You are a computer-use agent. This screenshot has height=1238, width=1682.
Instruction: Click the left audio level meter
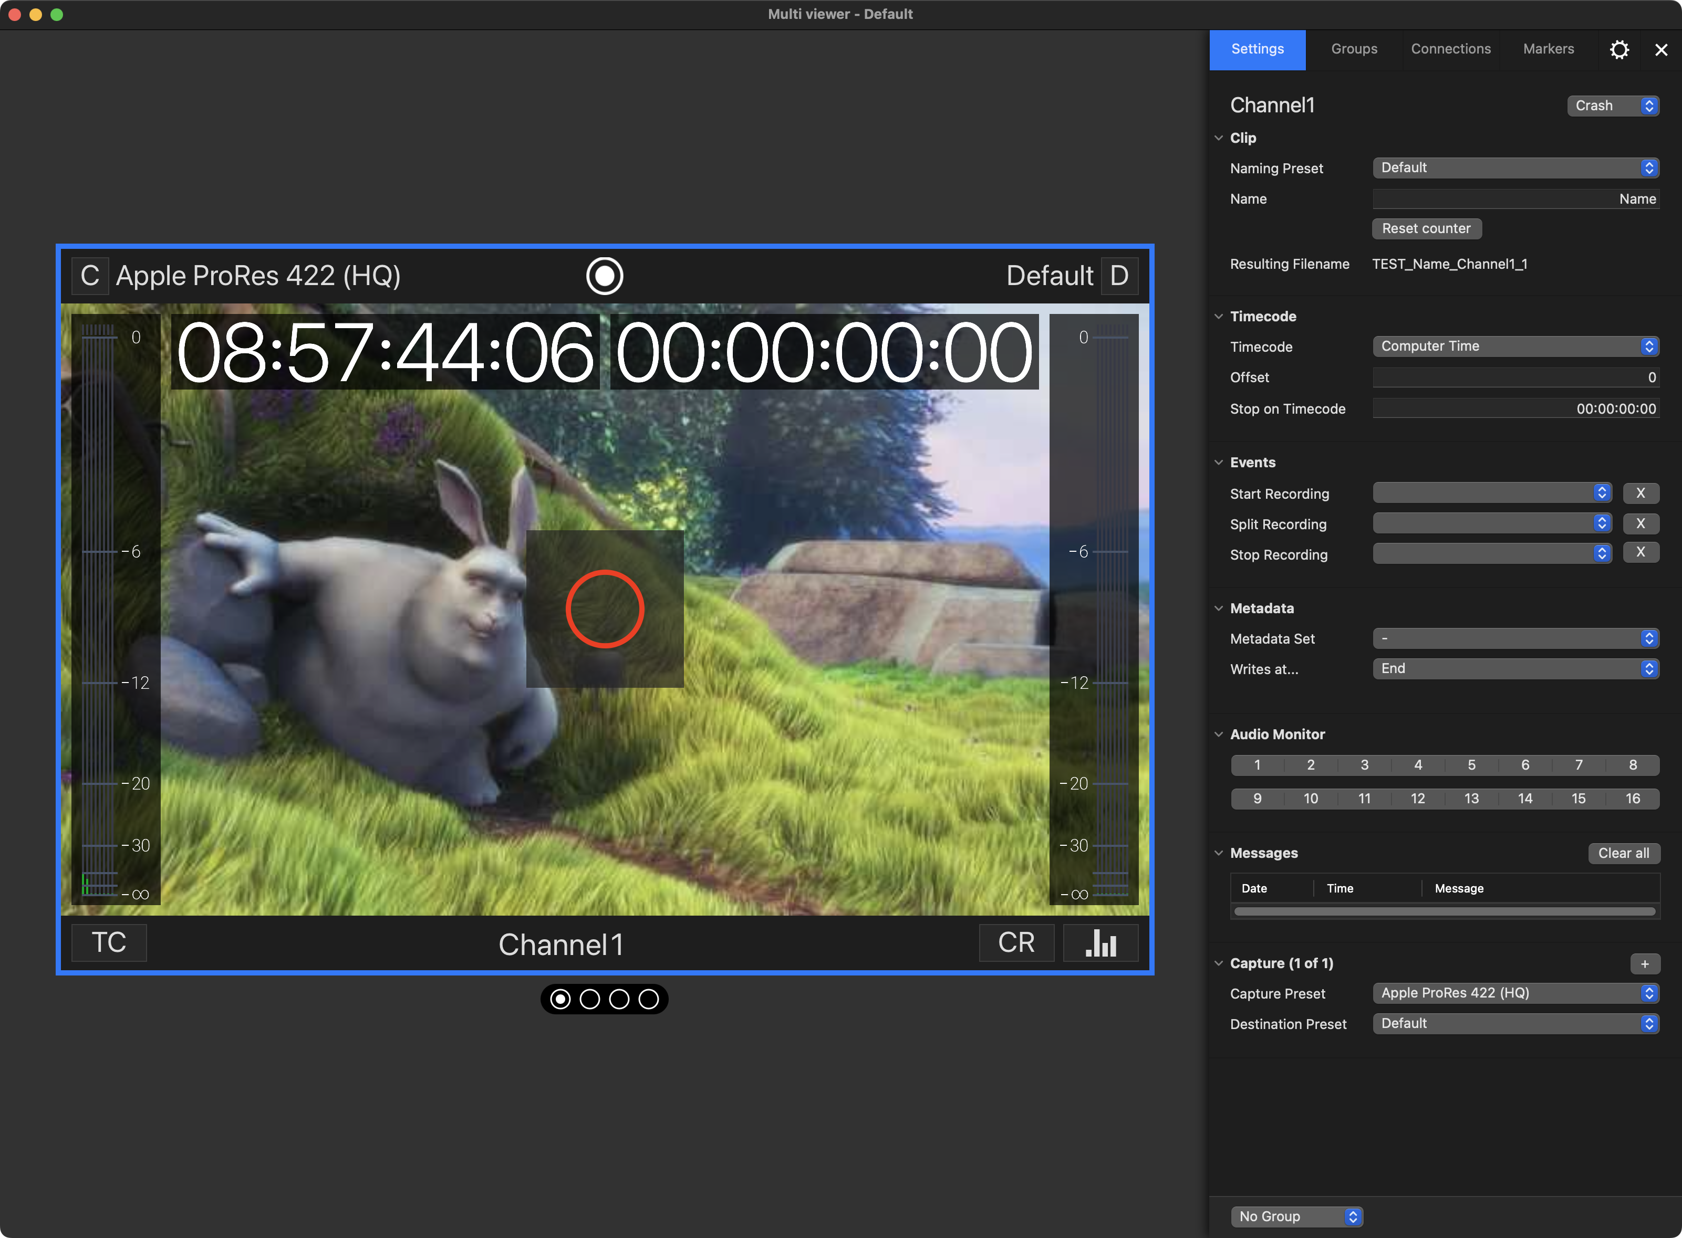pyautogui.click(x=116, y=609)
